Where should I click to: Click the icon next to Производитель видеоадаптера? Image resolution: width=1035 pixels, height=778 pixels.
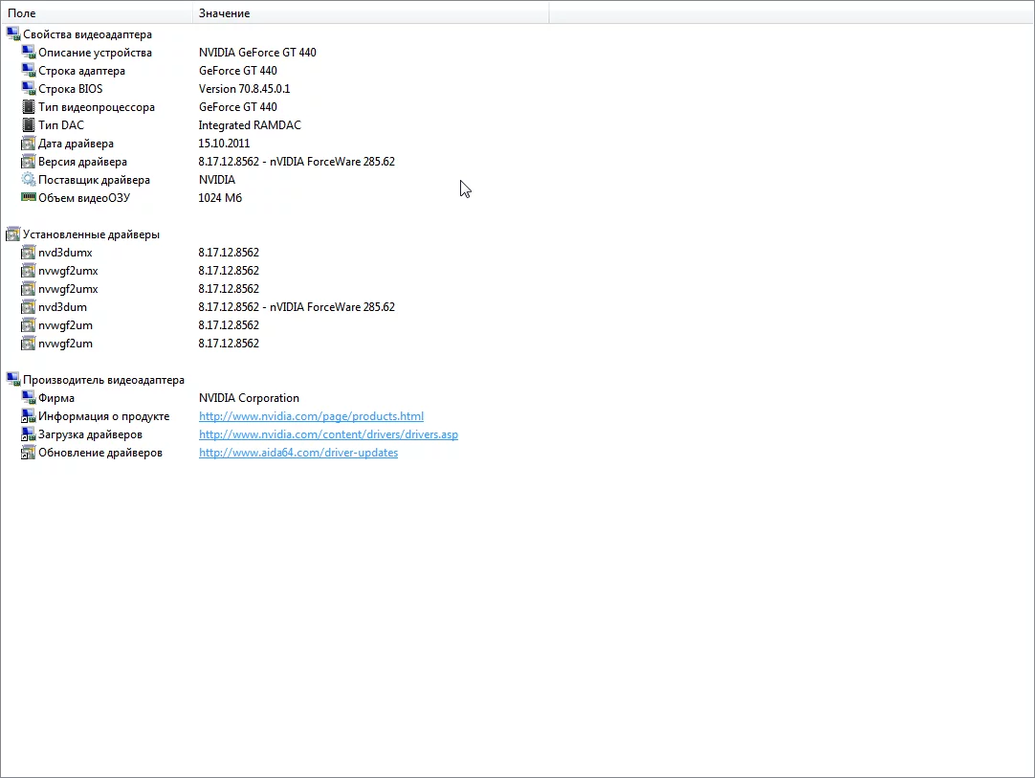click(13, 379)
